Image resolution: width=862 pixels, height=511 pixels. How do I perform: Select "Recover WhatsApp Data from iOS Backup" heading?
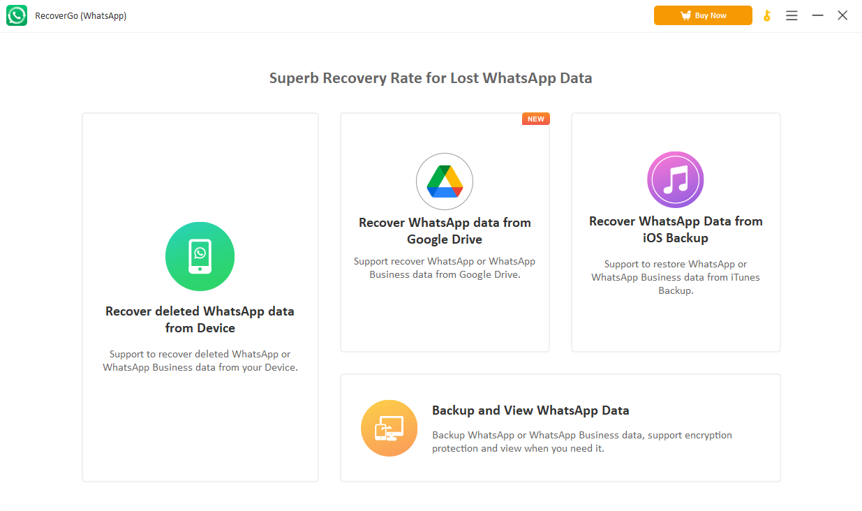676,230
